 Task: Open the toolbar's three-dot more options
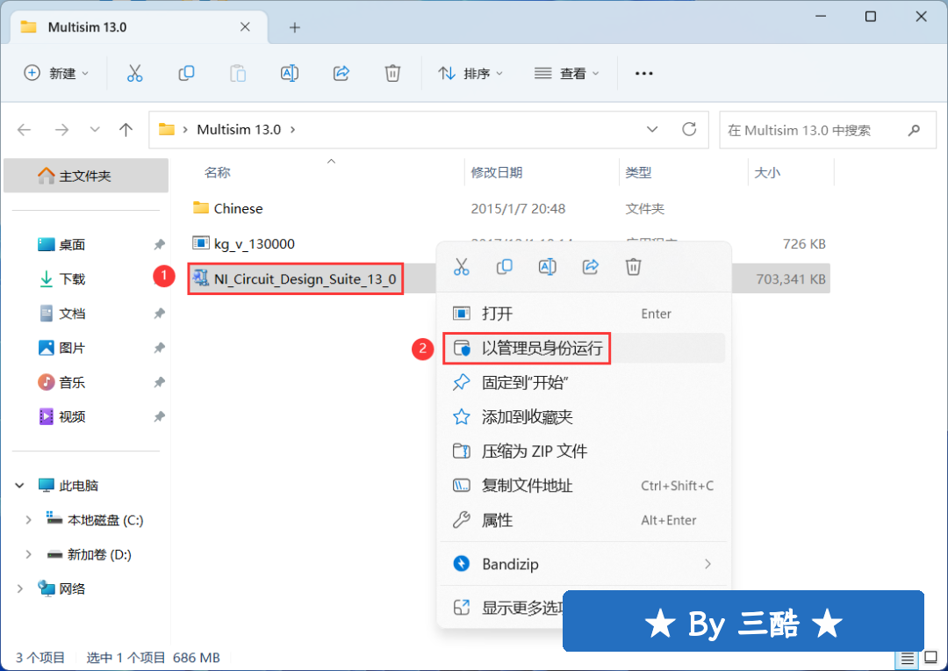[x=644, y=73]
